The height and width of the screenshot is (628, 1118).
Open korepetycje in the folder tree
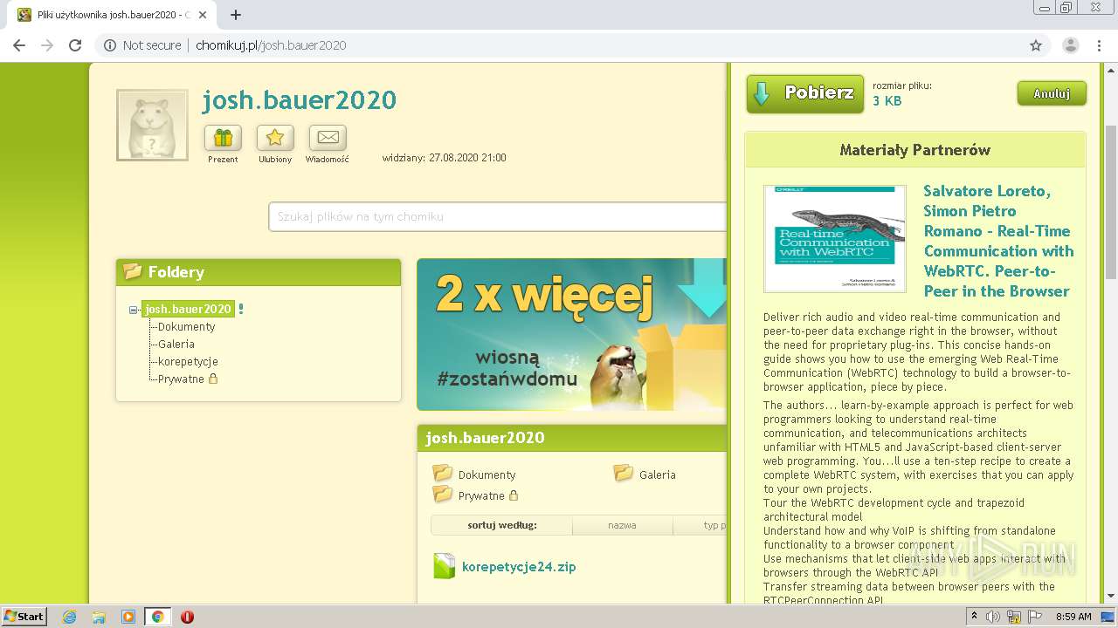pyautogui.click(x=188, y=361)
